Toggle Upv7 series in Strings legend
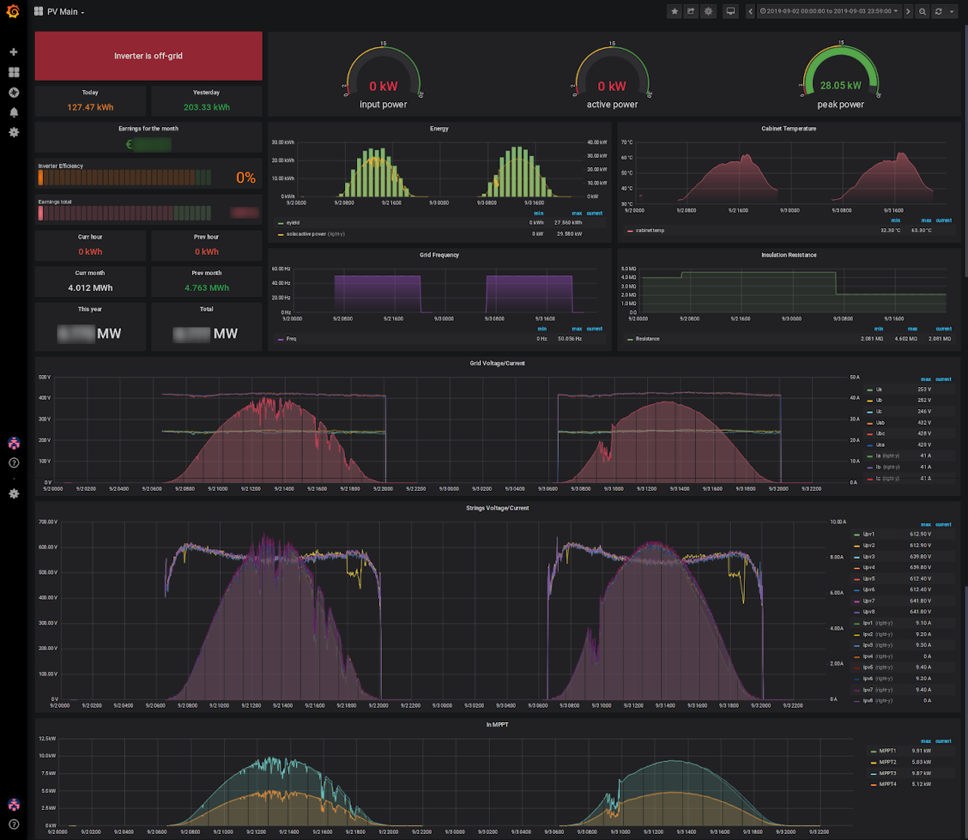This screenshot has height=840, width=968. tap(869, 601)
